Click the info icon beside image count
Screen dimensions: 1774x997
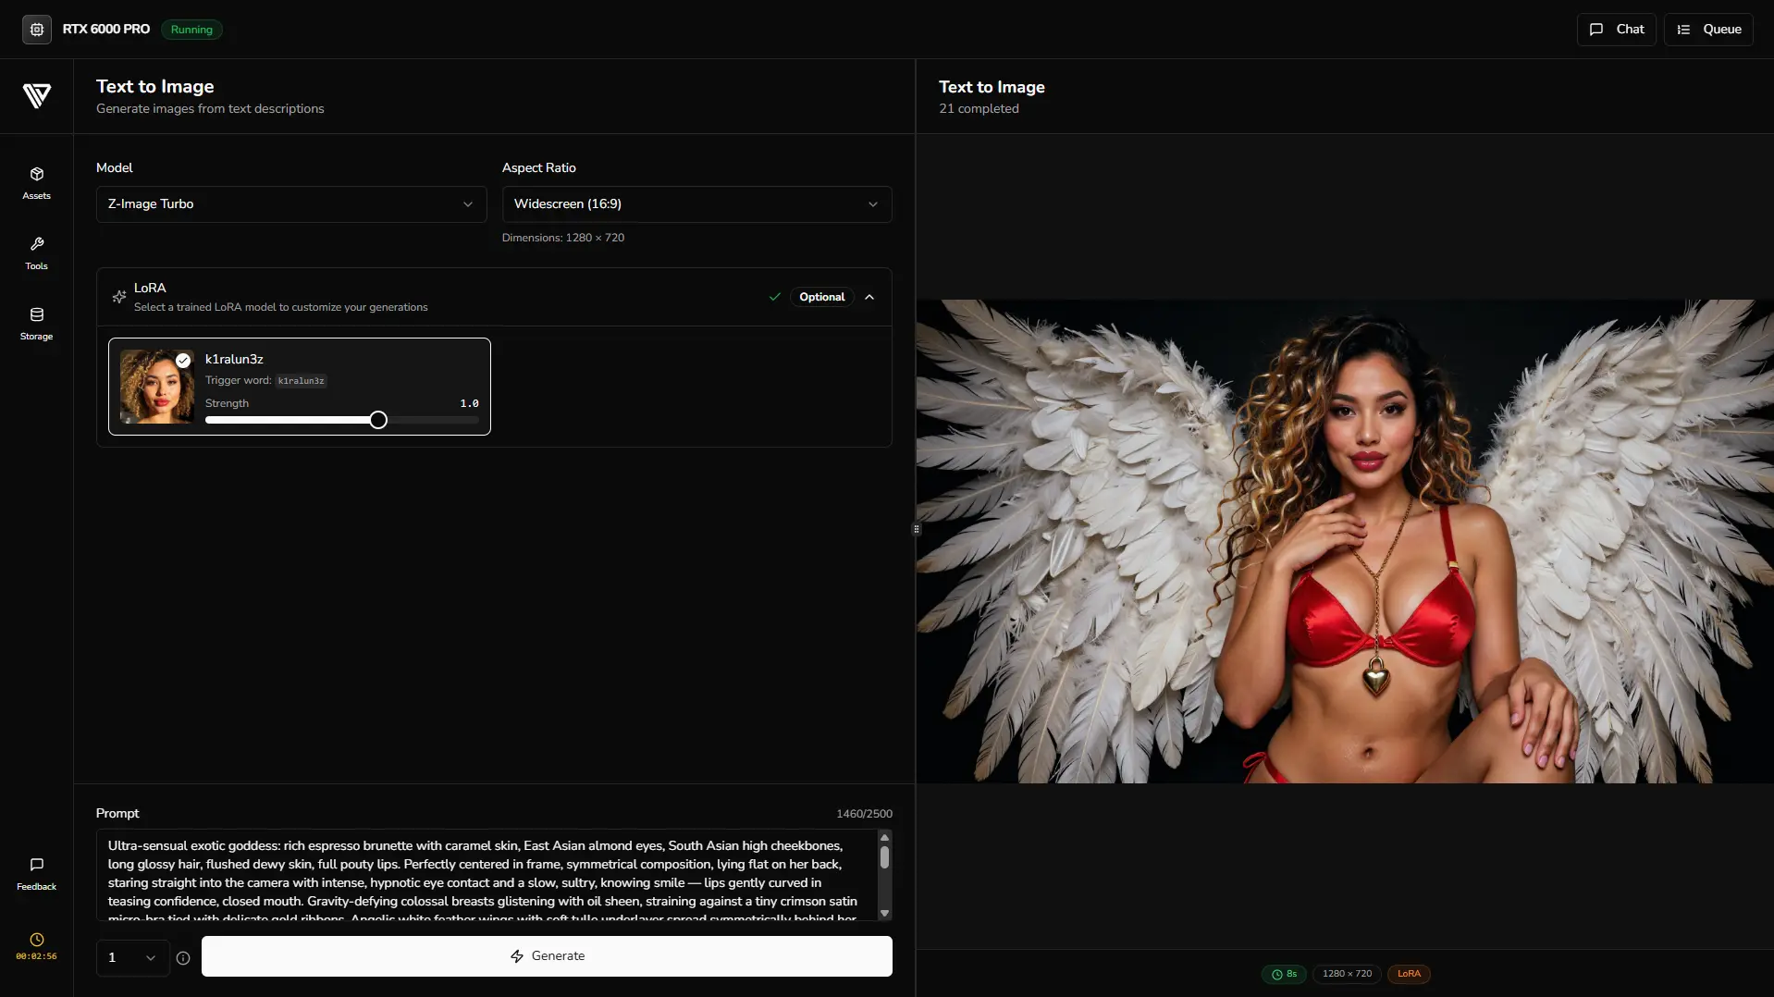click(x=183, y=958)
